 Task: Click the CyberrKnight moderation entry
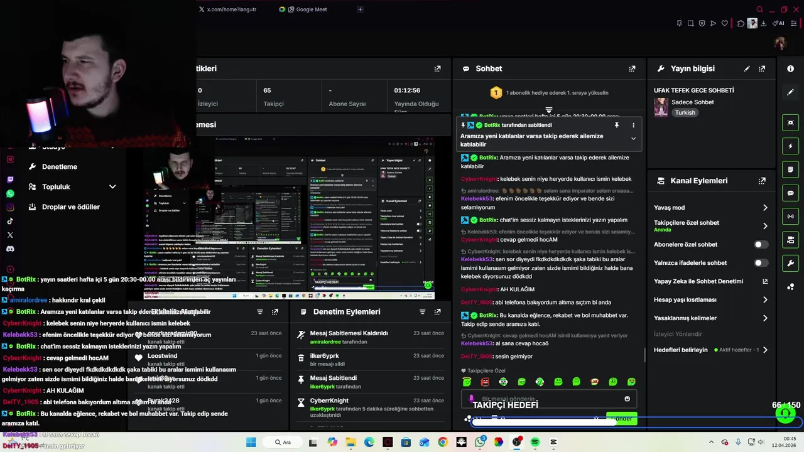tap(370, 407)
